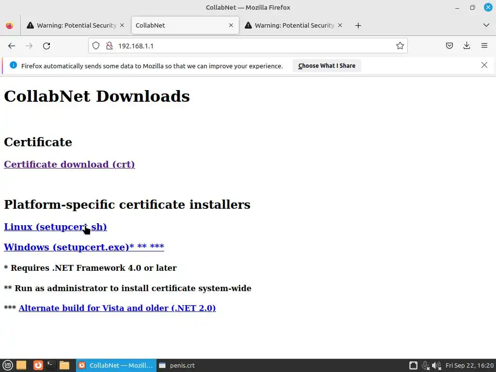Open the workspace tray icon by the microphone

pos(413,365)
